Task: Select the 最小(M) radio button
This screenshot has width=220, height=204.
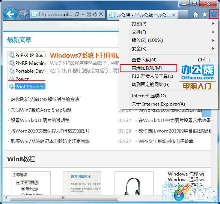Action: (23, 189)
